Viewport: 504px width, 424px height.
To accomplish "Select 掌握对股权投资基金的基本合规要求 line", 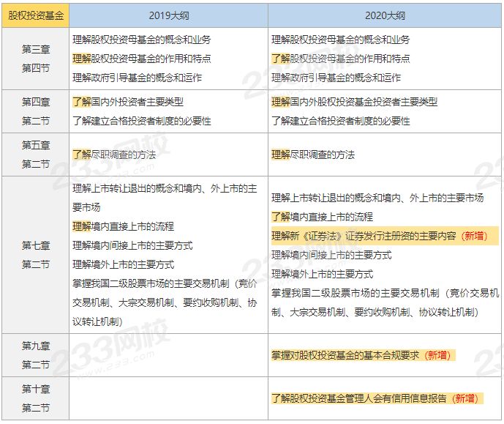I will coord(364,355).
